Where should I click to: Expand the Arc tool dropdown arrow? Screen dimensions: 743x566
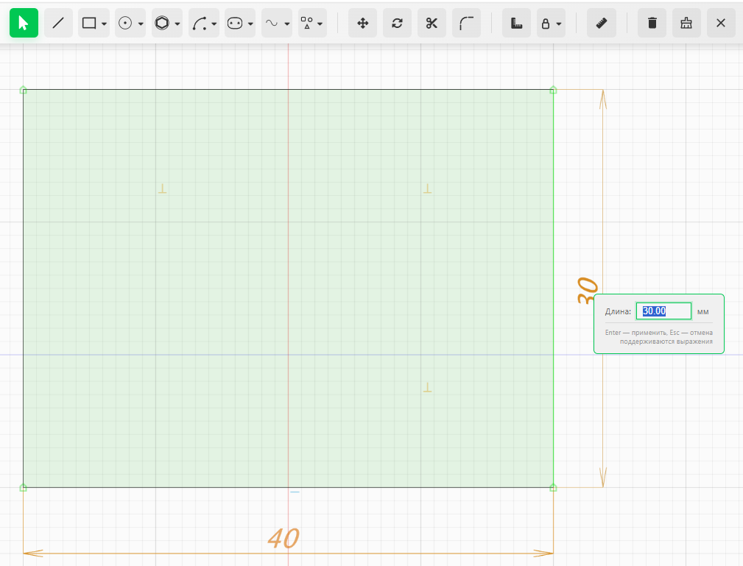[x=214, y=24]
